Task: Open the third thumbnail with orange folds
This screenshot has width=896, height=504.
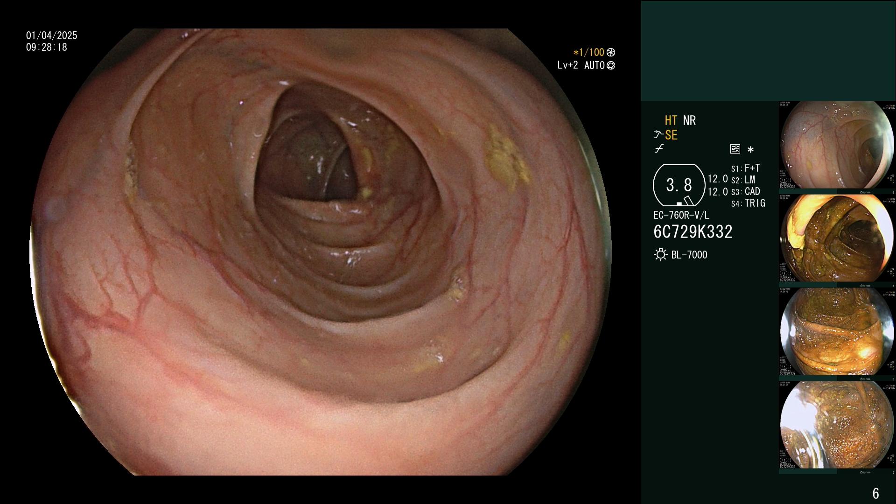Action: point(837,332)
